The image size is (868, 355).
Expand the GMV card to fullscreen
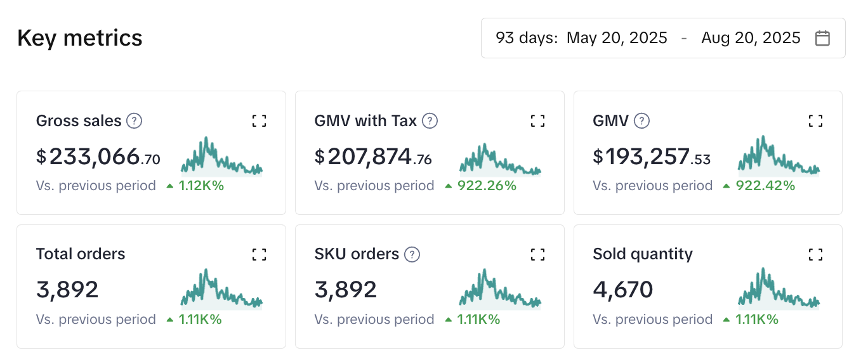coord(815,121)
